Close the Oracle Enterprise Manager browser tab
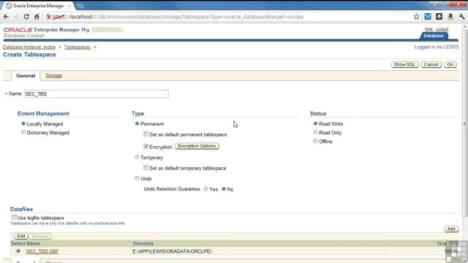468x263 pixels. pyautogui.click(x=69, y=6)
